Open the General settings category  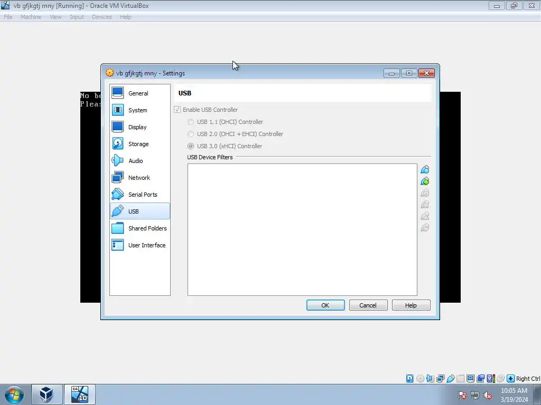(139, 93)
